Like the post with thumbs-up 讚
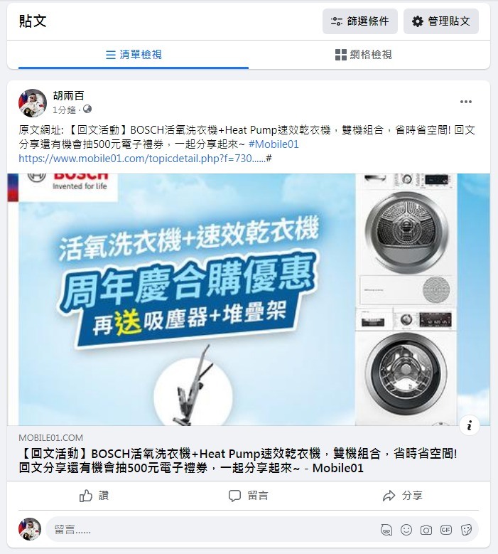 pyautogui.click(x=94, y=496)
